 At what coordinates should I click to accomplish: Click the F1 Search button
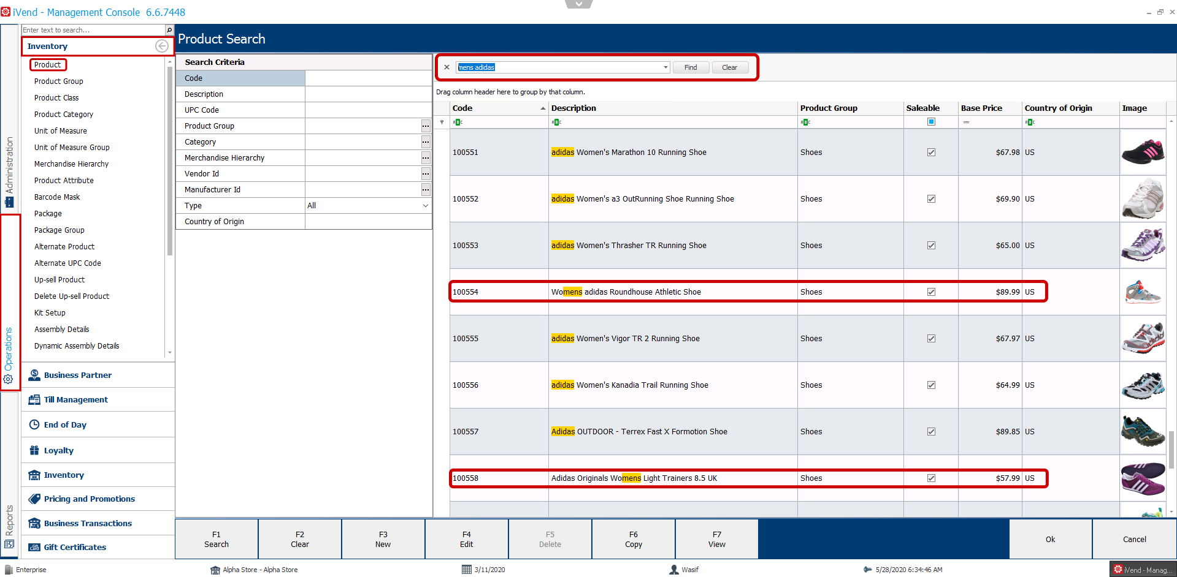pos(217,539)
